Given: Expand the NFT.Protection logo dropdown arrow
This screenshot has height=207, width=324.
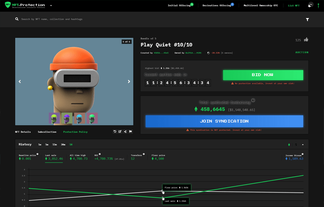Looking at the screenshot, I should click(51, 6).
